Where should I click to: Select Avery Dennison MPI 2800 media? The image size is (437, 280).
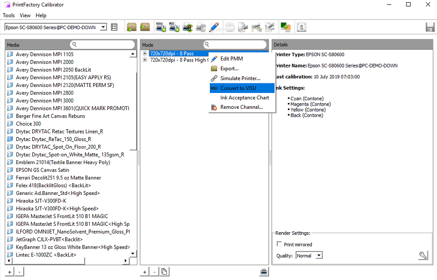[45, 93]
